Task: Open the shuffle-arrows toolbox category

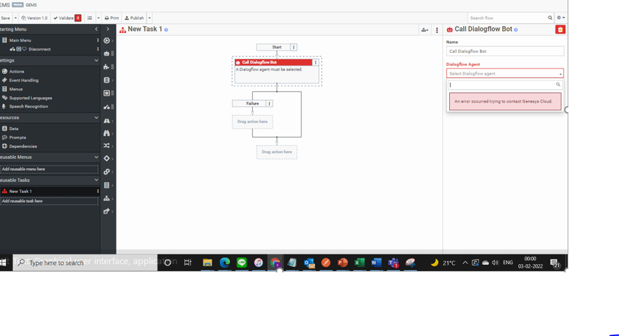Action: (107, 146)
